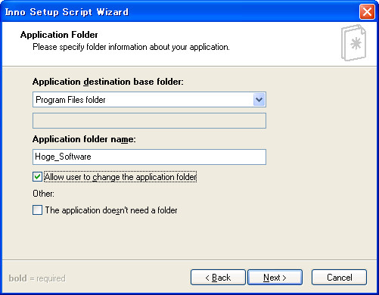Click the Other: label
379x295 pixels.
click(43, 194)
